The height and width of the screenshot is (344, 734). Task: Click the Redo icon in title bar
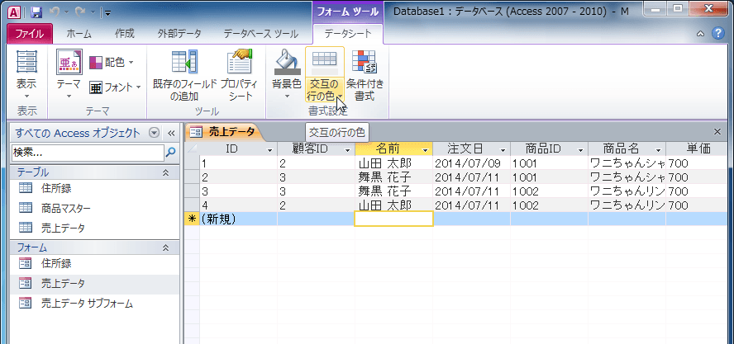coord(79,12)
